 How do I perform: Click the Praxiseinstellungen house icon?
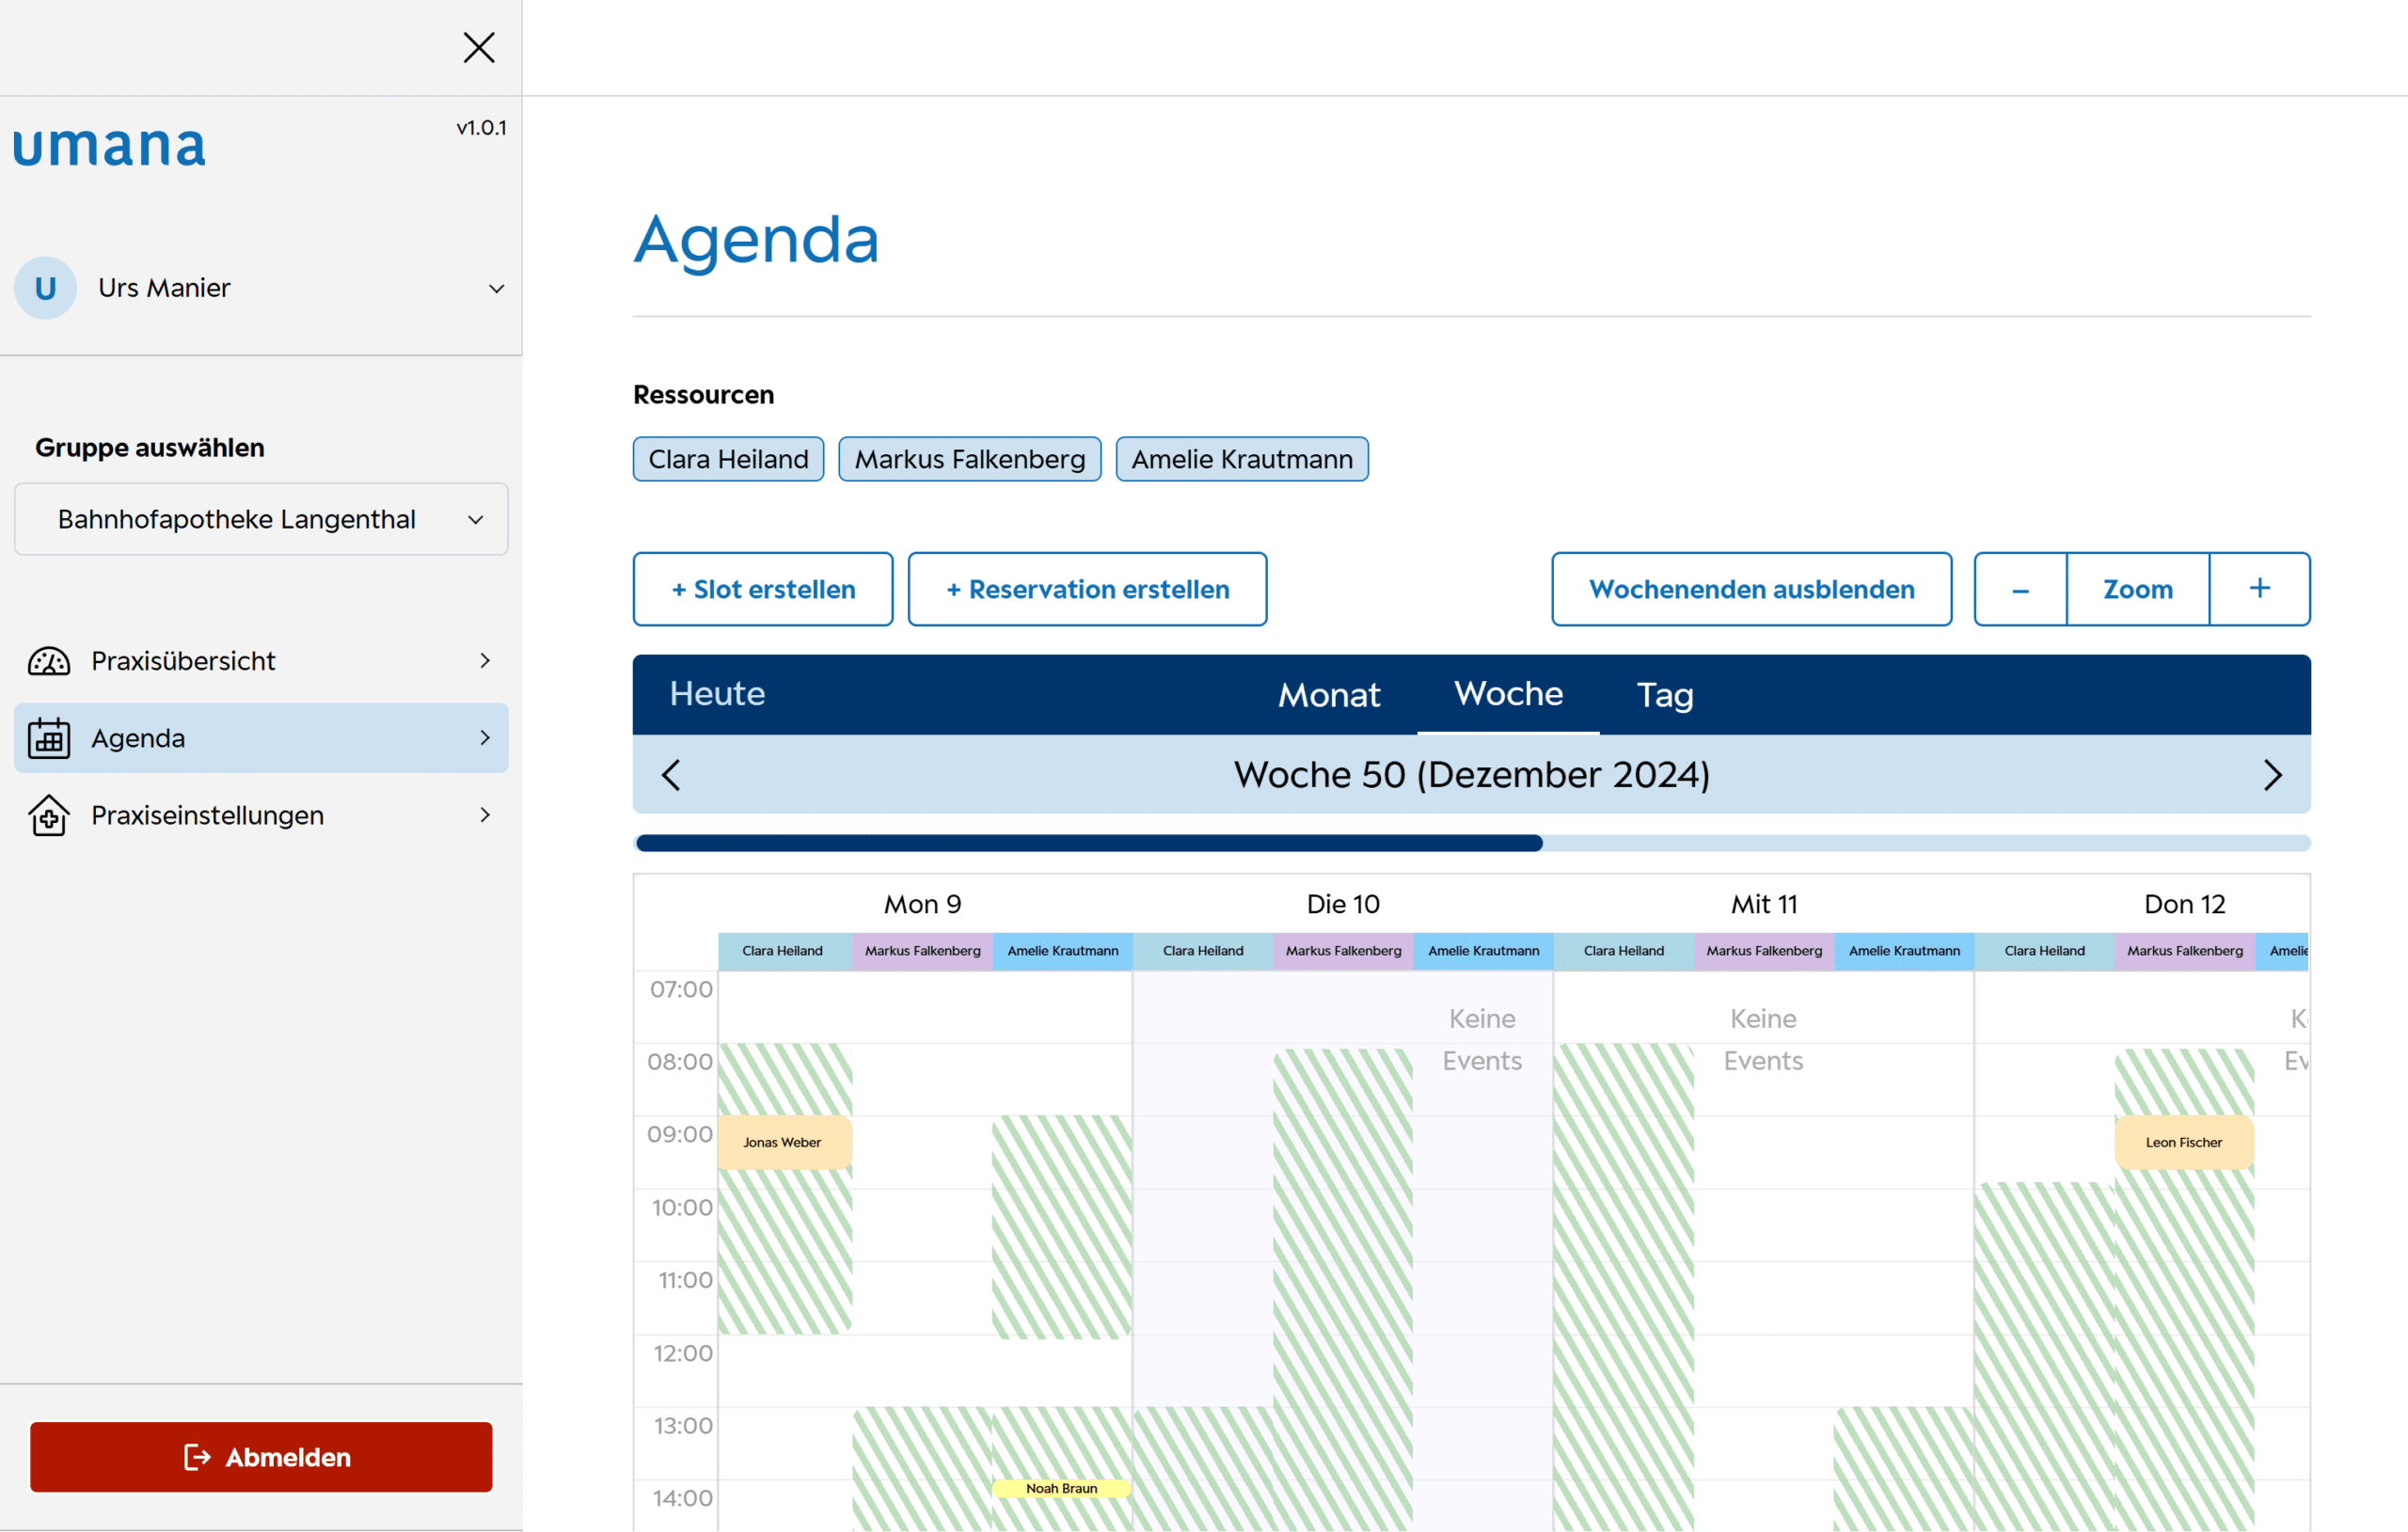click(x=48, y=815)
